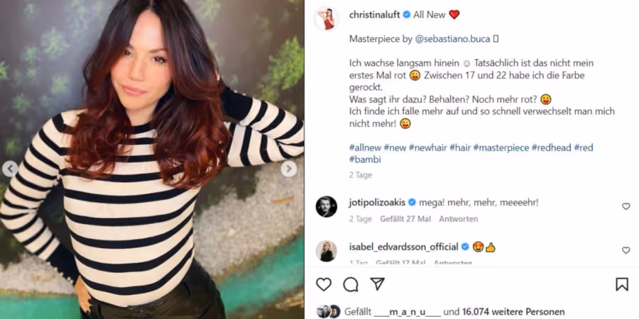
Task: Open the #bambi hashtag
Action: (x=365, y=159)
